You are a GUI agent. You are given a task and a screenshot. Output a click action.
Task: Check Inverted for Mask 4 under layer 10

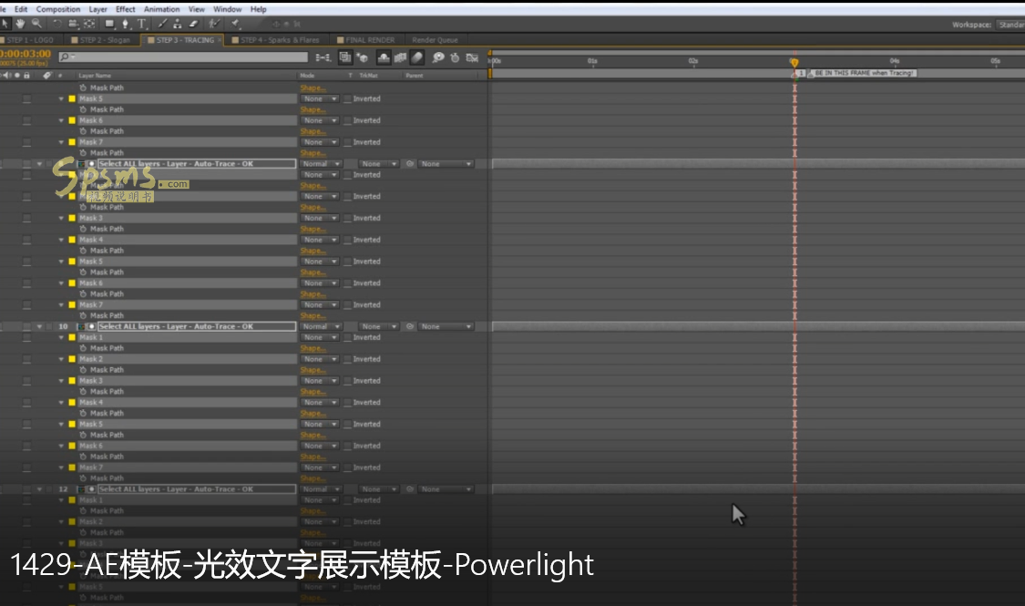click(348, 403)
